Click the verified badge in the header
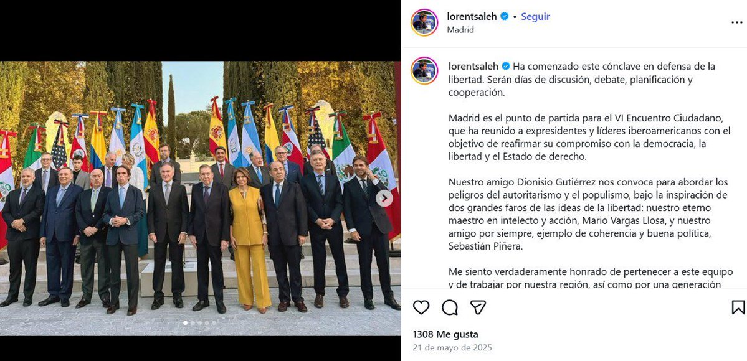This screenshot has width=747, height=361. tap(505, 16)
